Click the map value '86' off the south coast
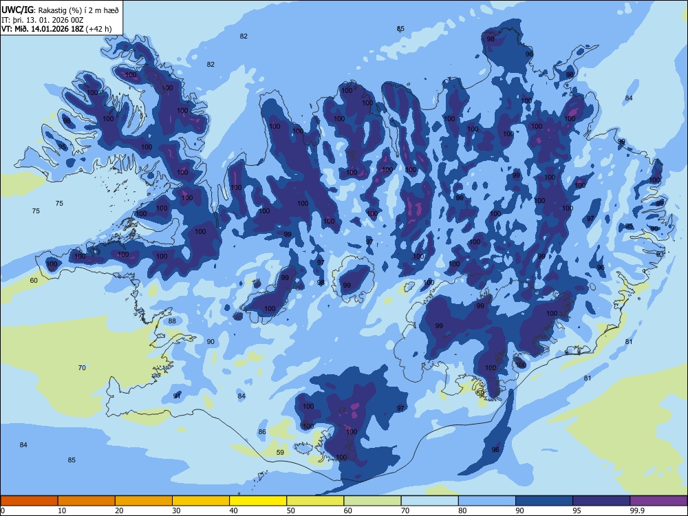 (262, 432)
